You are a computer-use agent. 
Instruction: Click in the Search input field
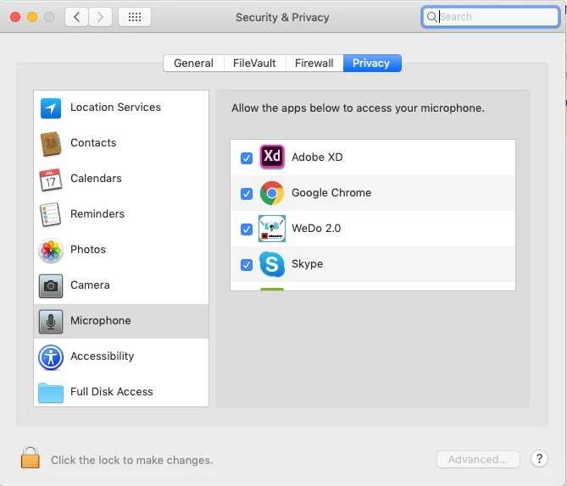pos(491,17)
